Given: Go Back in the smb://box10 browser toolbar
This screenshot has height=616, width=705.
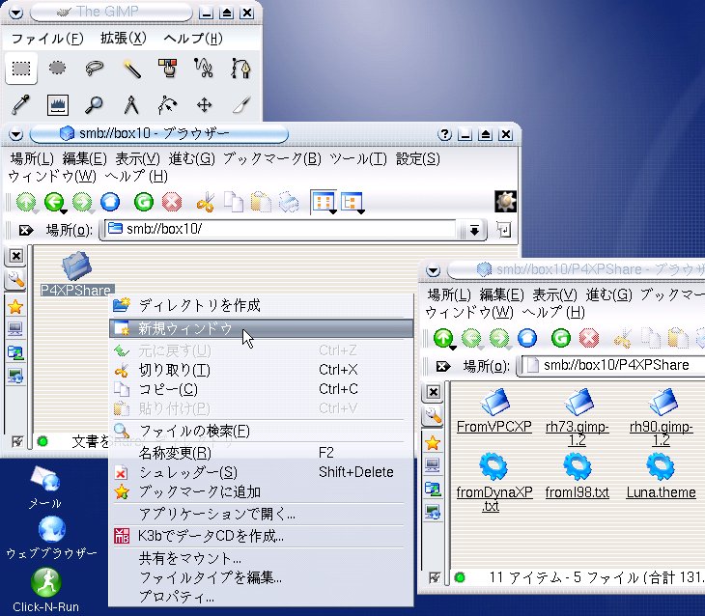Looking at the screenshot, I should pos(54,202).
